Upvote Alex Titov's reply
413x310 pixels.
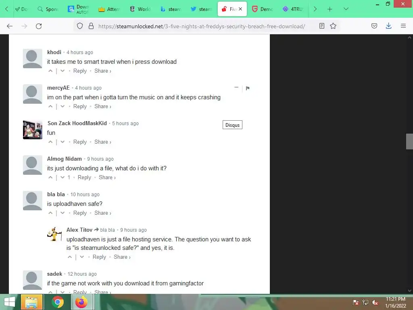pyautogui.click(x=70, y=257)
